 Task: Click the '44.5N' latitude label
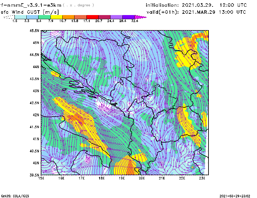tap(34, 55)
